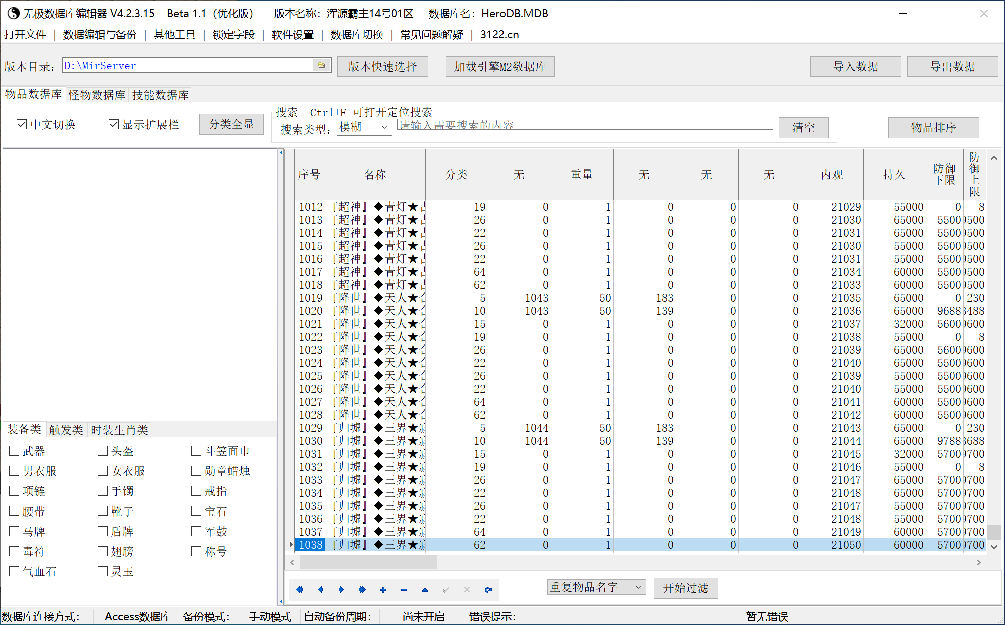
Task: Go to previous record arrow
Action: (320, 590)
